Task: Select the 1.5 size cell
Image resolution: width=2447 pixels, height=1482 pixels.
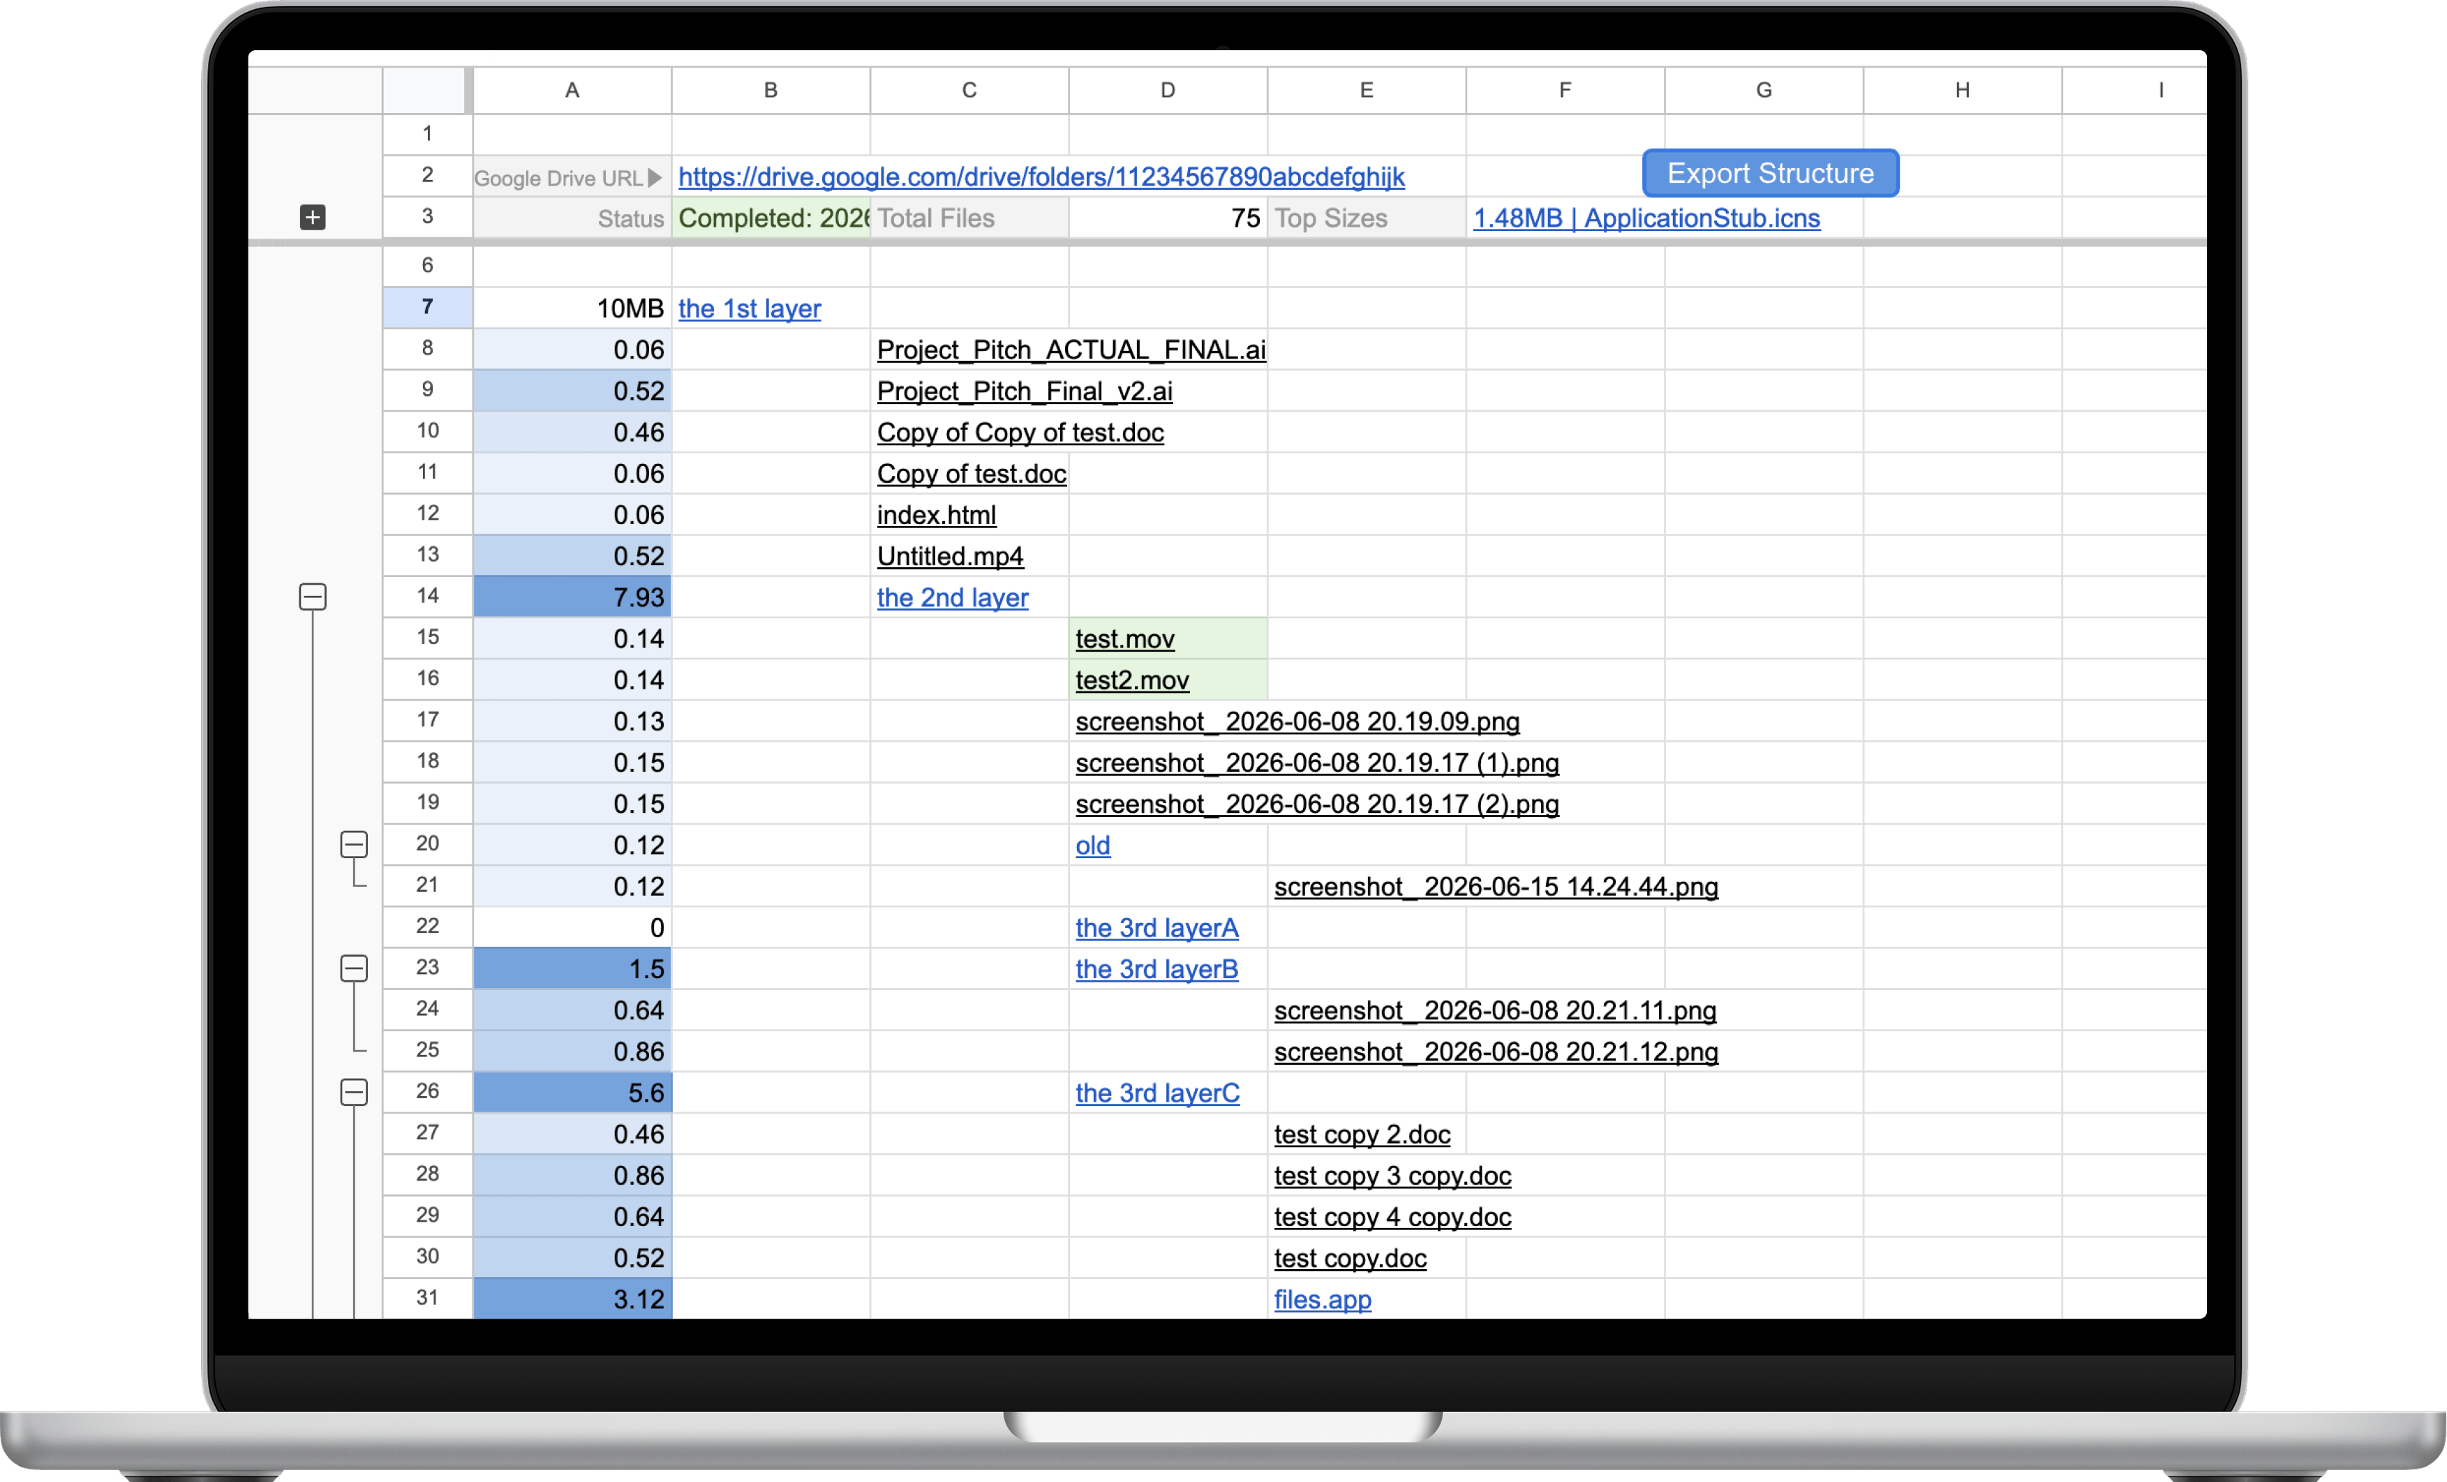Action: (572, 968)
